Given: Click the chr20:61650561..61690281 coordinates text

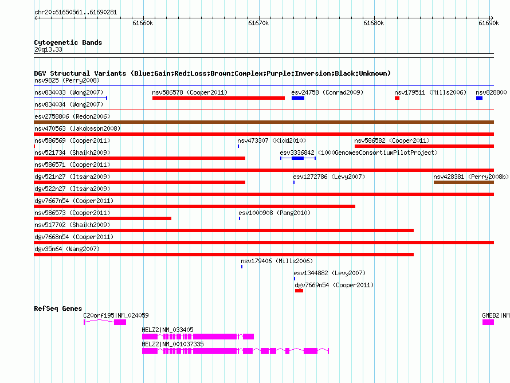Looking at the screenshot, I should point(76,13).
